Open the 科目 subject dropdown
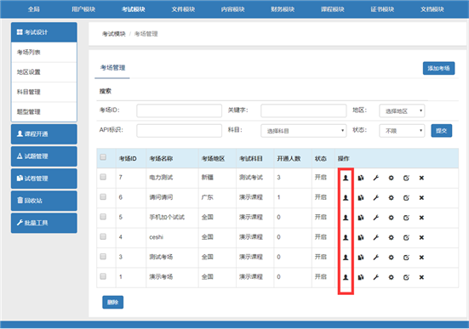 point(304,131)
